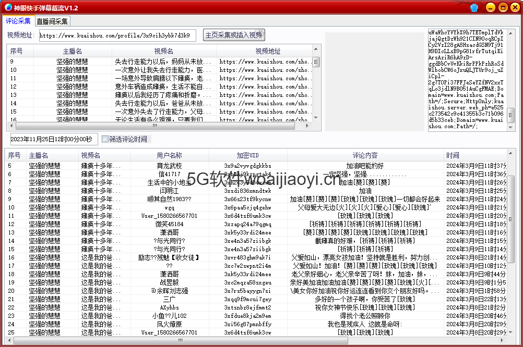
Task: Select username 战昱毅
Action: [170, 282]
